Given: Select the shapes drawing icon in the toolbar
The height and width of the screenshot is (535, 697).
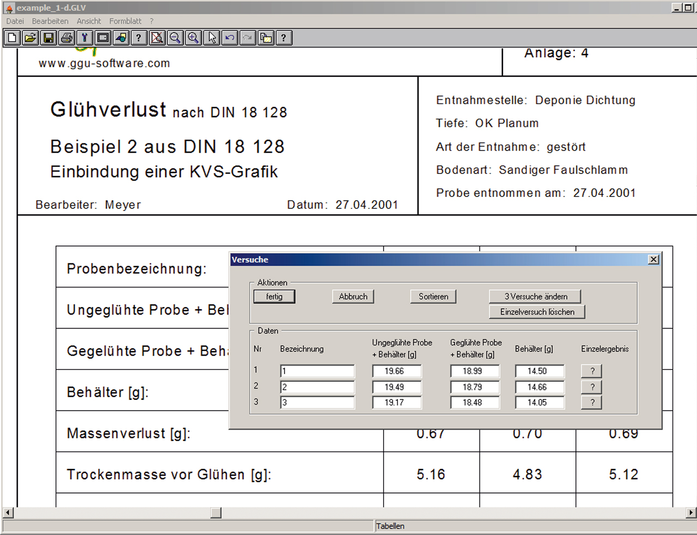Looking at the screenshot, I should (121, 38).
